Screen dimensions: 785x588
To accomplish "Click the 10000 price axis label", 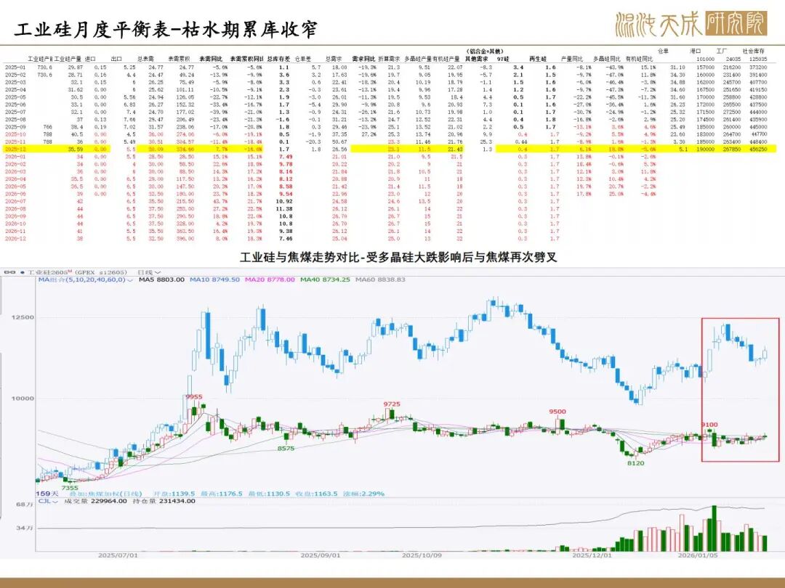I will coord(23,399).
